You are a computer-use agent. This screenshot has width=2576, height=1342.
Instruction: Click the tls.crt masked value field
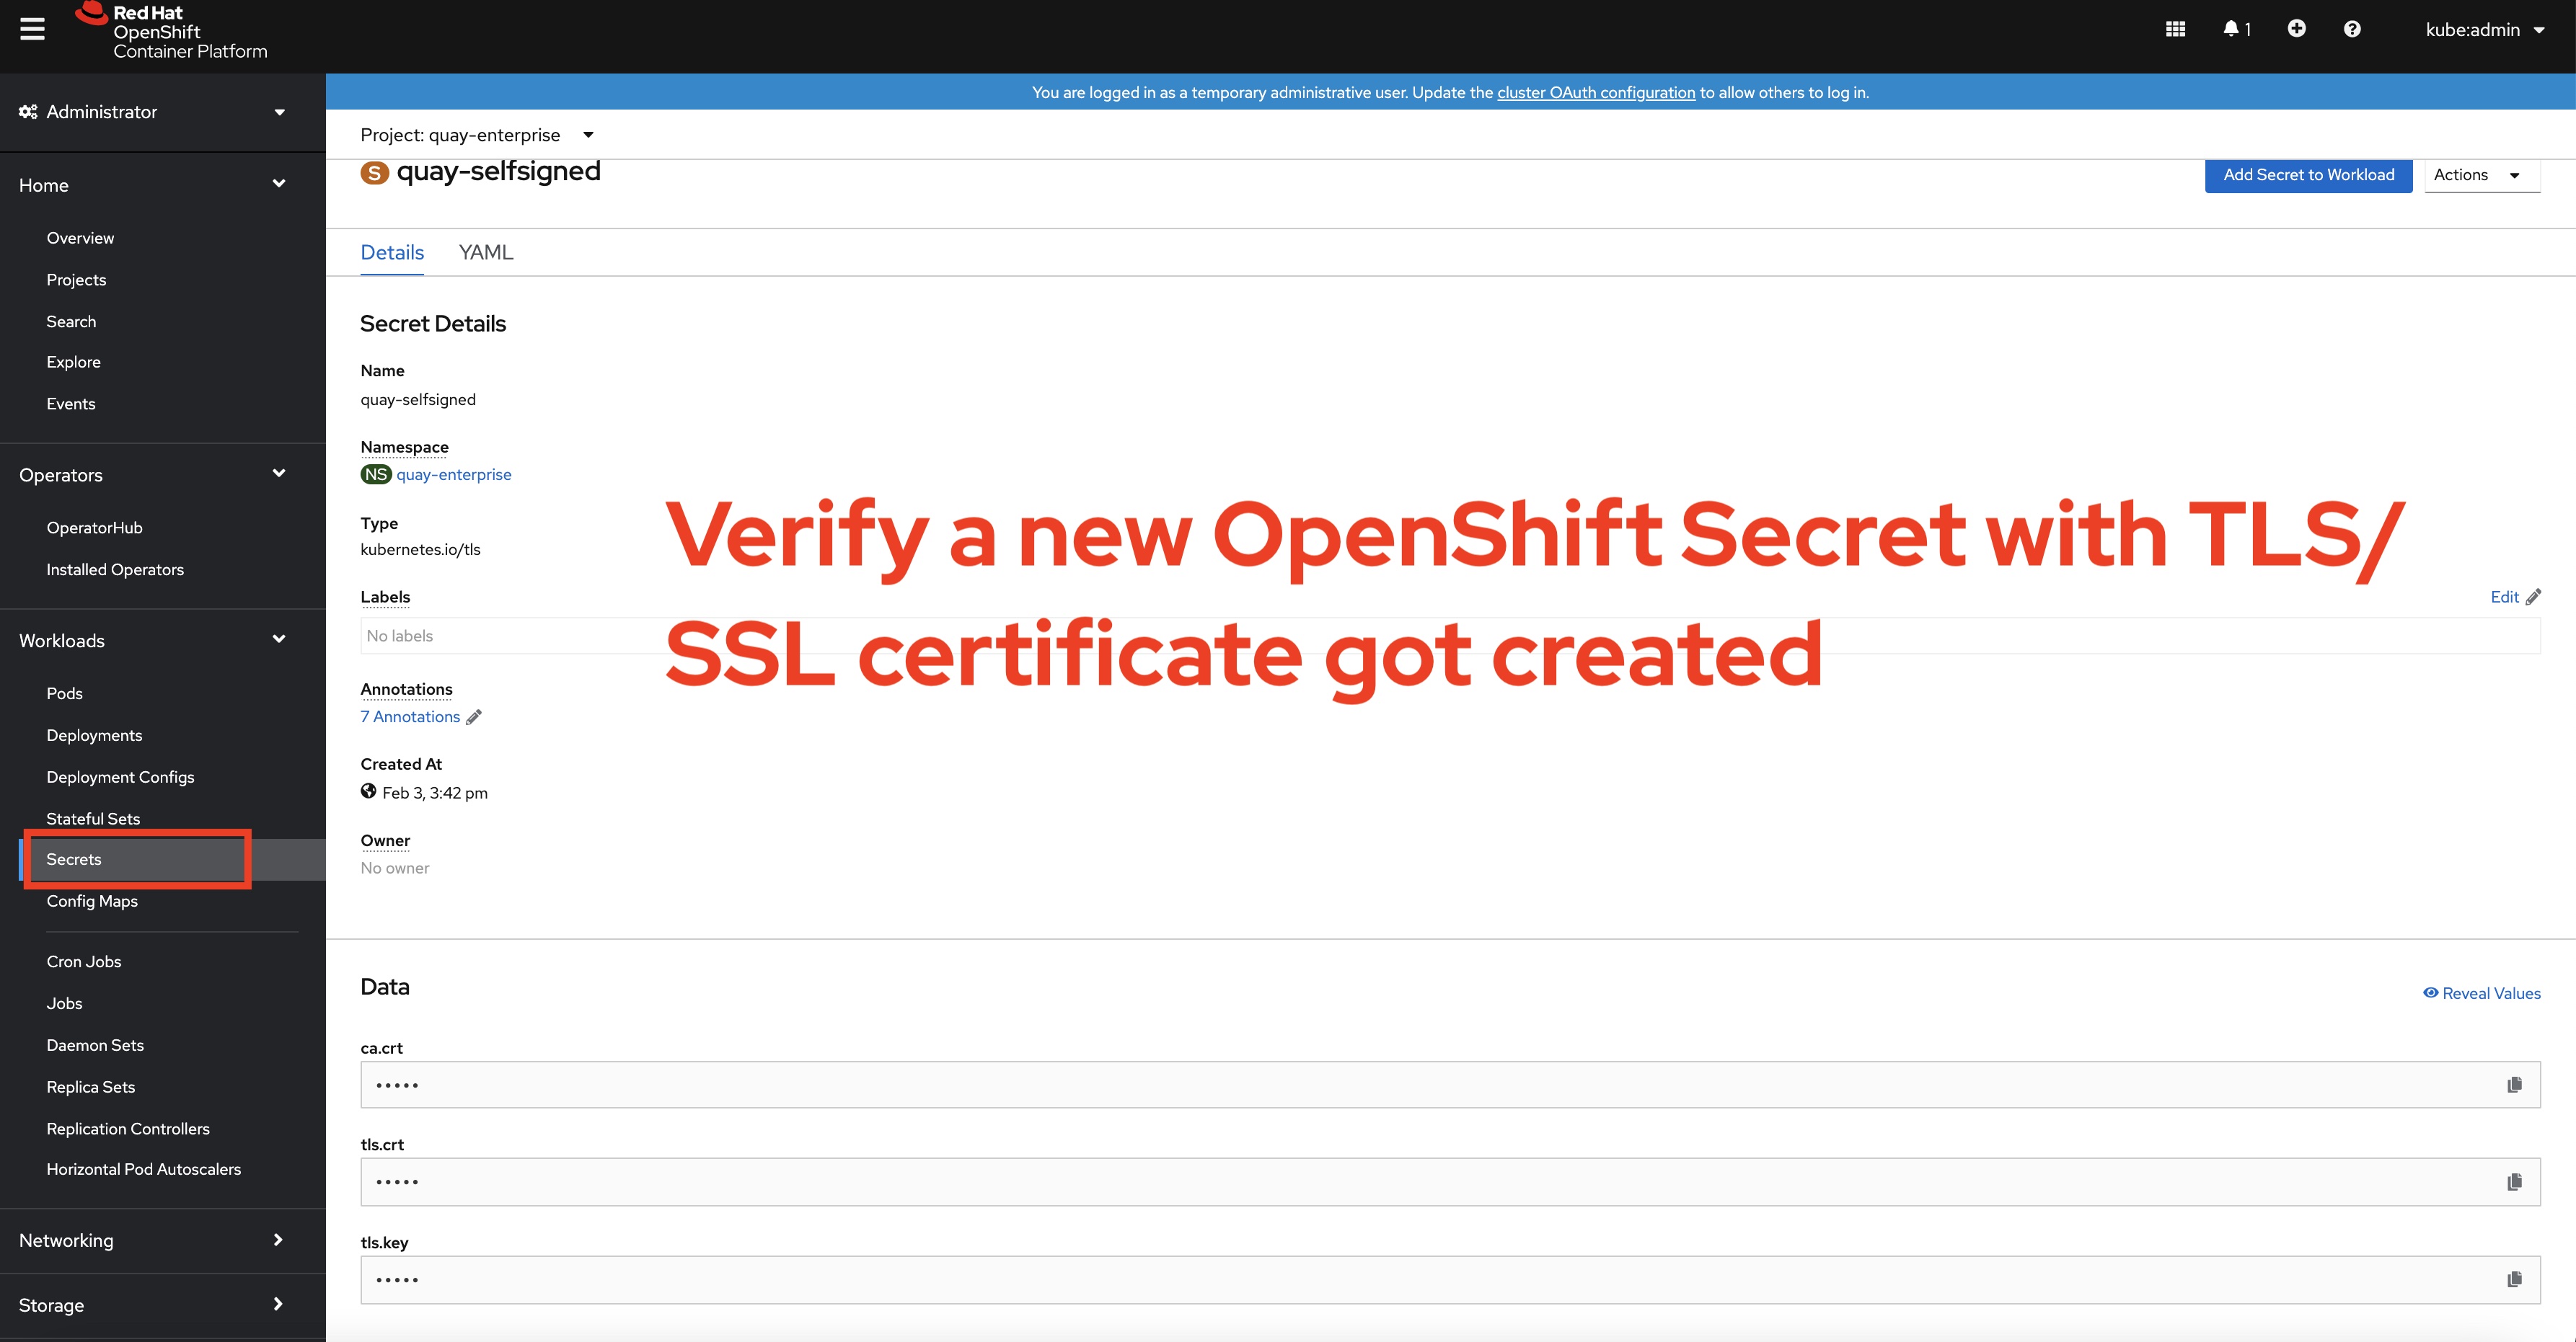(x=1450, y=1182)
